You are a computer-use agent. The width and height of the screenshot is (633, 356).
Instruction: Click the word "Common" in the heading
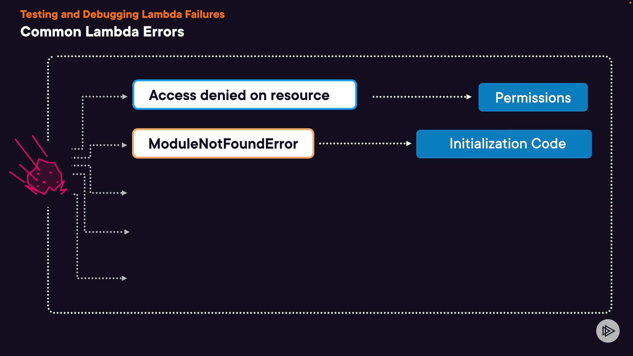(x=51, y=32)
